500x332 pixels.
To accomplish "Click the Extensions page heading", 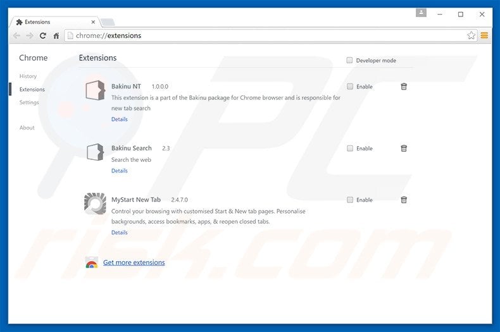I will (97, 58).
